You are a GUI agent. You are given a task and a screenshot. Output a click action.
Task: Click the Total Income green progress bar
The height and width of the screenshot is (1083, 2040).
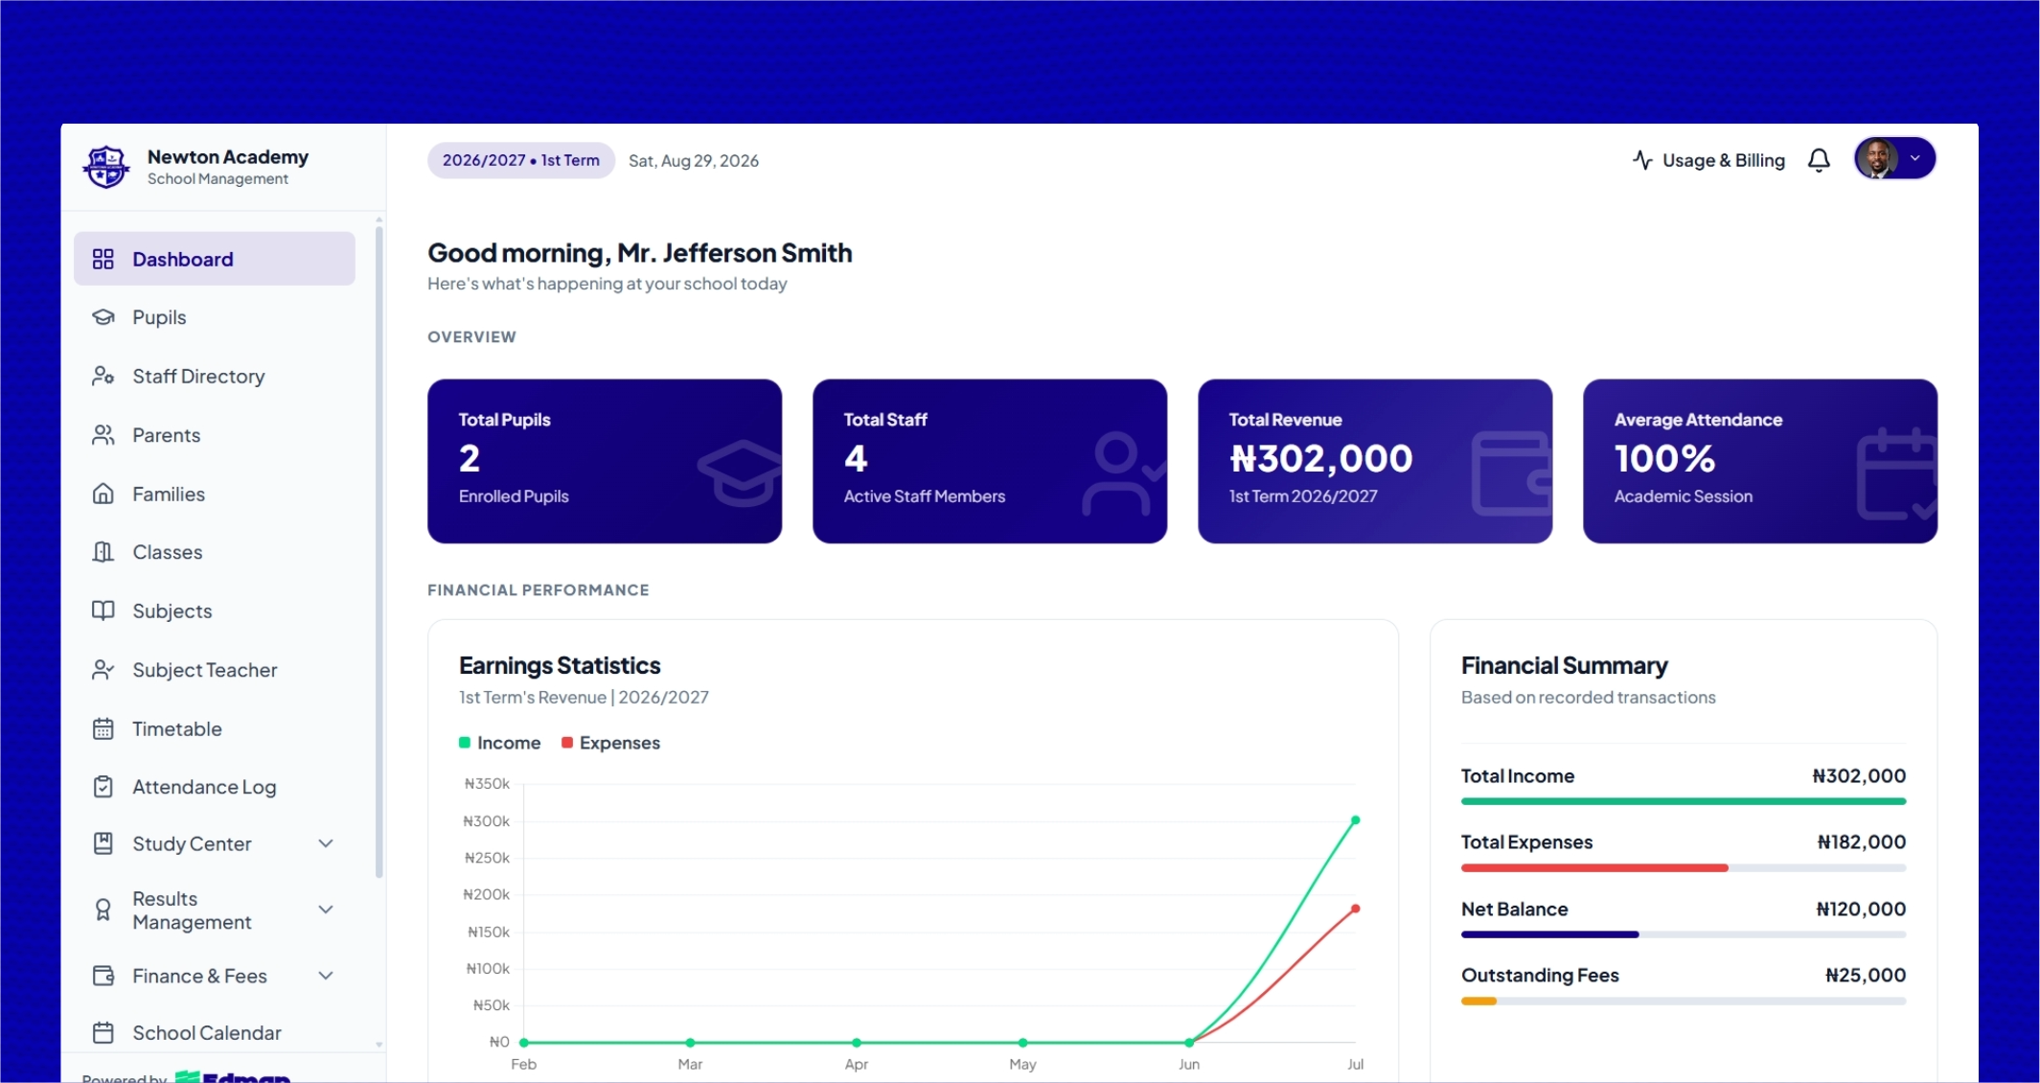point(1684,801)
